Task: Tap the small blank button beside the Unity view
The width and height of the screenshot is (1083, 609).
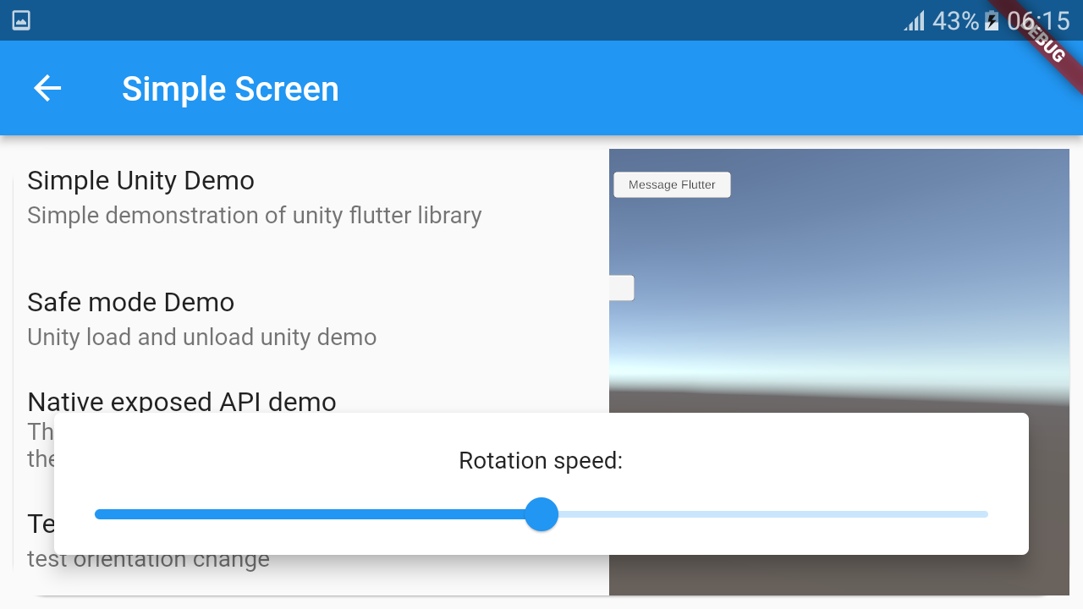Action: point(622,288)
